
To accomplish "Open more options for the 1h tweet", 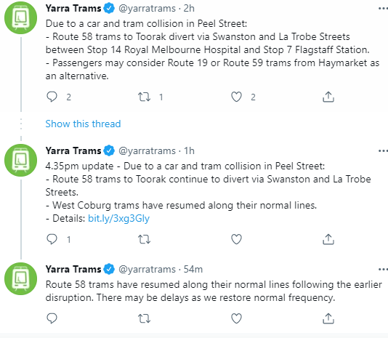I will click(383, 150).
